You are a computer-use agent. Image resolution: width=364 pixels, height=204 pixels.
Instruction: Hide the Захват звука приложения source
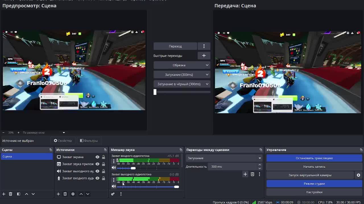click(x=97, y=164)
